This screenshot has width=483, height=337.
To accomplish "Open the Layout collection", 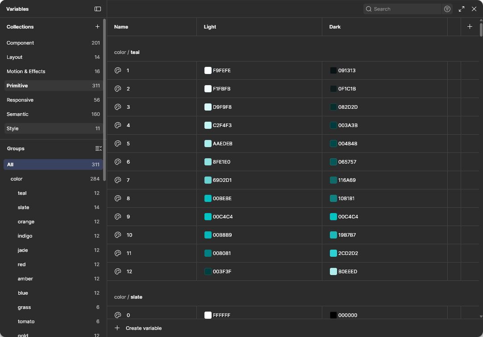I will [x=53, y=57].
